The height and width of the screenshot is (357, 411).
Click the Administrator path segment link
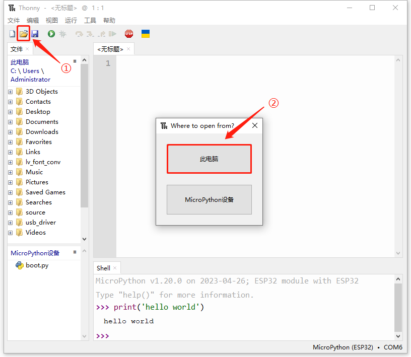pyautogui.click(x=30, y=80)
